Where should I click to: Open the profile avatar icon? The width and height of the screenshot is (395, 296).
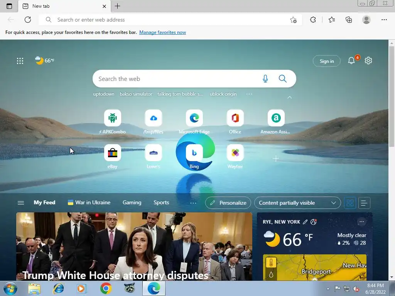click(366, 20)
